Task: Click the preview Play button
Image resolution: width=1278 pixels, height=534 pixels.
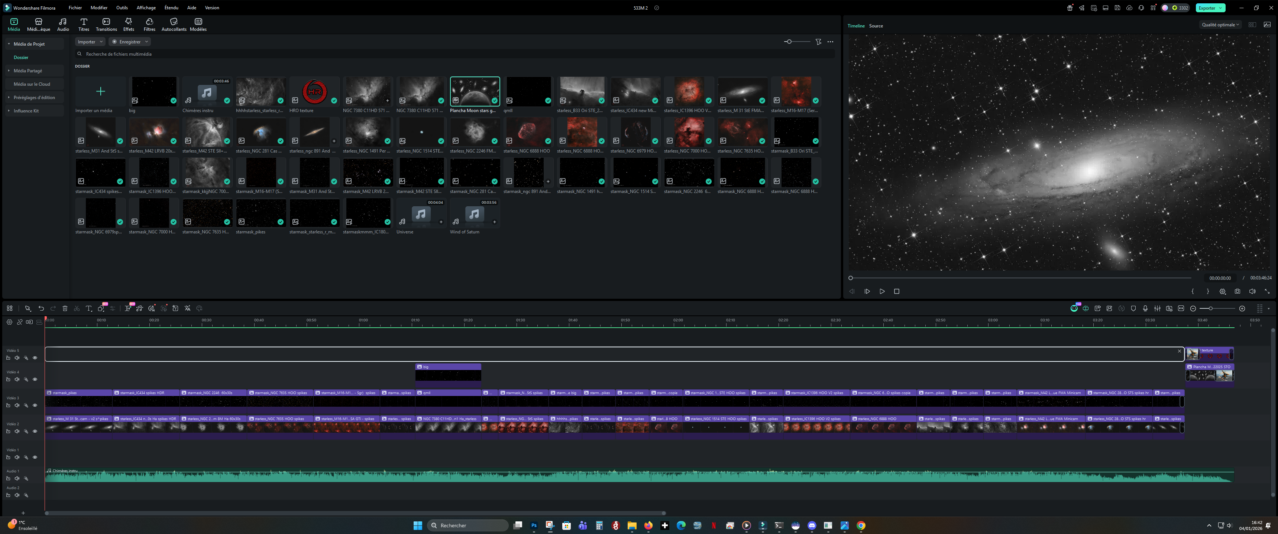Action: coord(882,291)
